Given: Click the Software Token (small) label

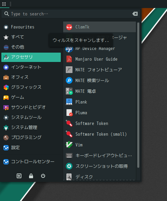Looking at the screenshot, I should [x=101, y=134].
